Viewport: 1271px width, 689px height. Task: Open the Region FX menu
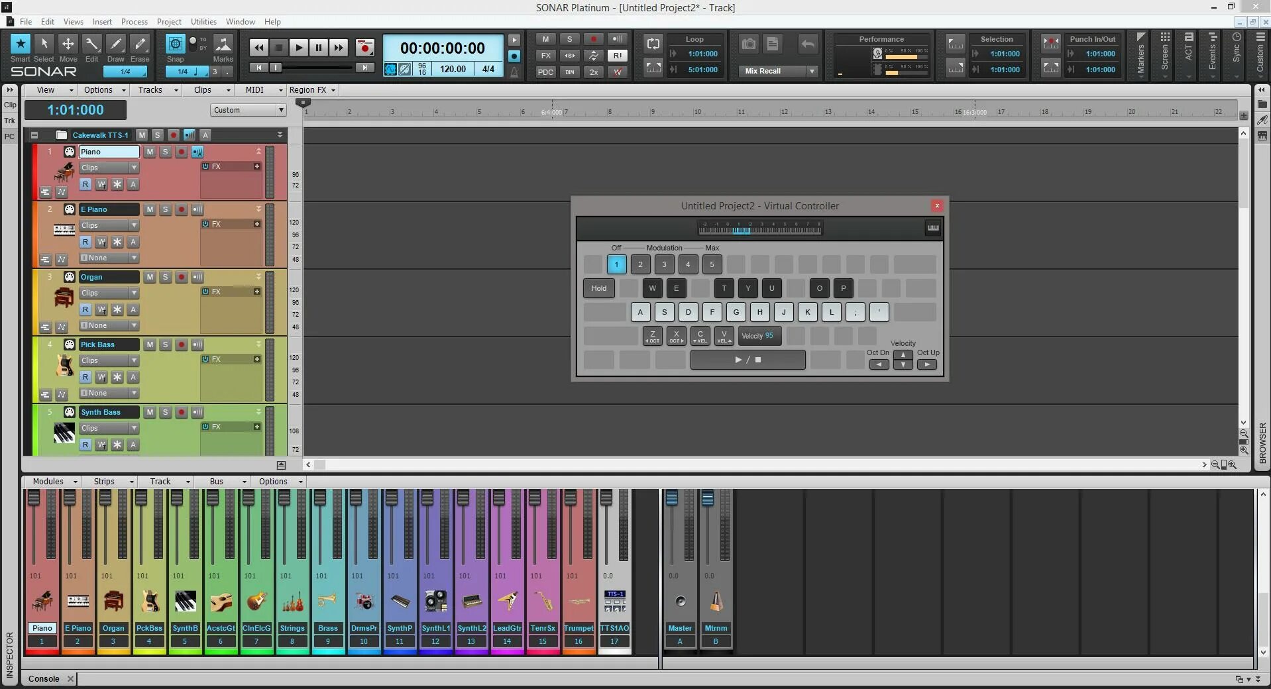[313, 90]
